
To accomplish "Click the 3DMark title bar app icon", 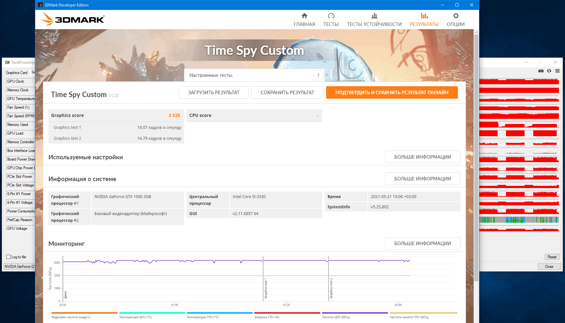I will click(40, 5).
